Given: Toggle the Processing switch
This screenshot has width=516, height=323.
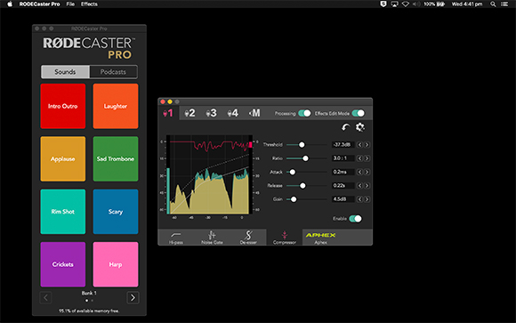Looking at the screenshot, I should coord(304,113).
